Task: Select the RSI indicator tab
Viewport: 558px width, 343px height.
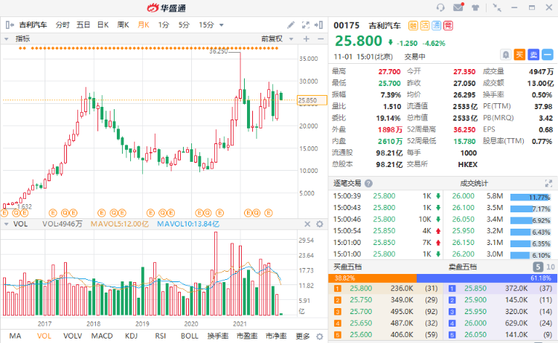Action: 161,336
